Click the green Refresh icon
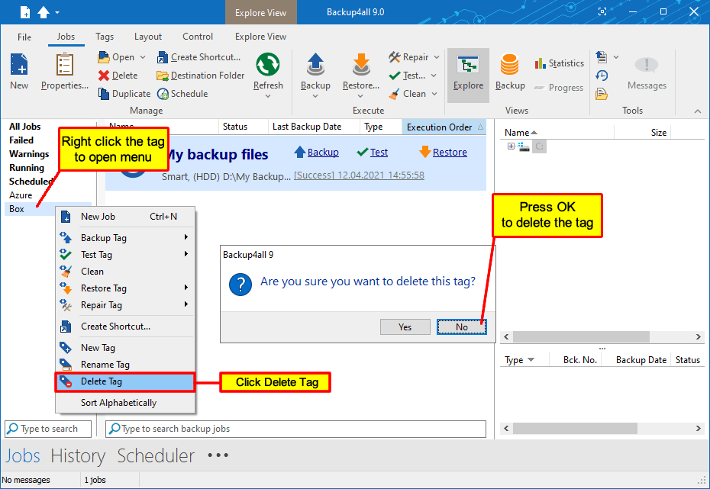This screenshot has height=489, width=710. 268,65
